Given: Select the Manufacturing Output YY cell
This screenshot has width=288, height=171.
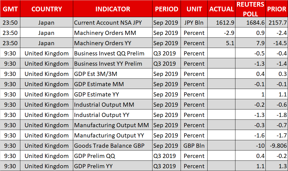Looking at the screenshot, I should 113,135.
